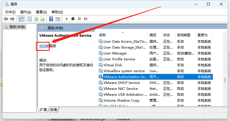
Task: Switch to the 扩展 tab
Action: [x=43, y=110]
